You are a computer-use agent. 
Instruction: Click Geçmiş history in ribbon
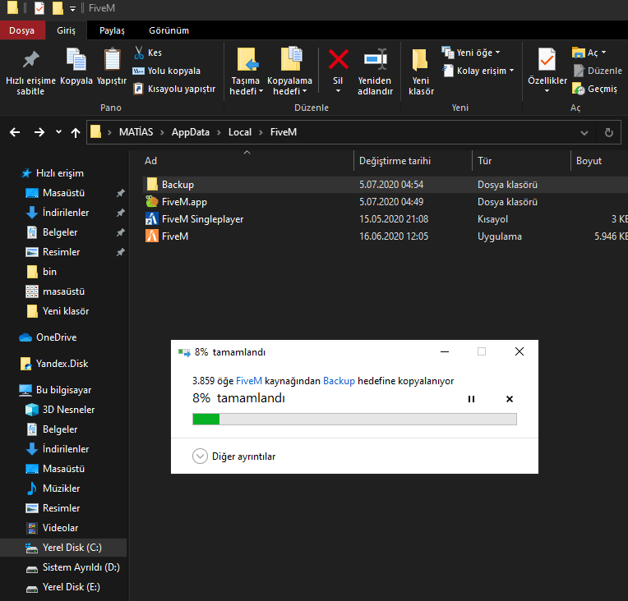coord(595,89)
